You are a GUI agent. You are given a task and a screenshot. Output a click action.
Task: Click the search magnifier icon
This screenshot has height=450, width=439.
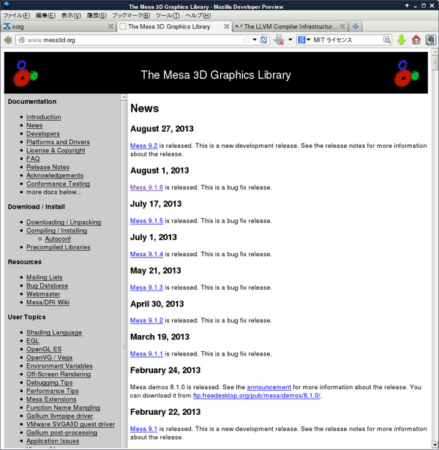point(387,40)
